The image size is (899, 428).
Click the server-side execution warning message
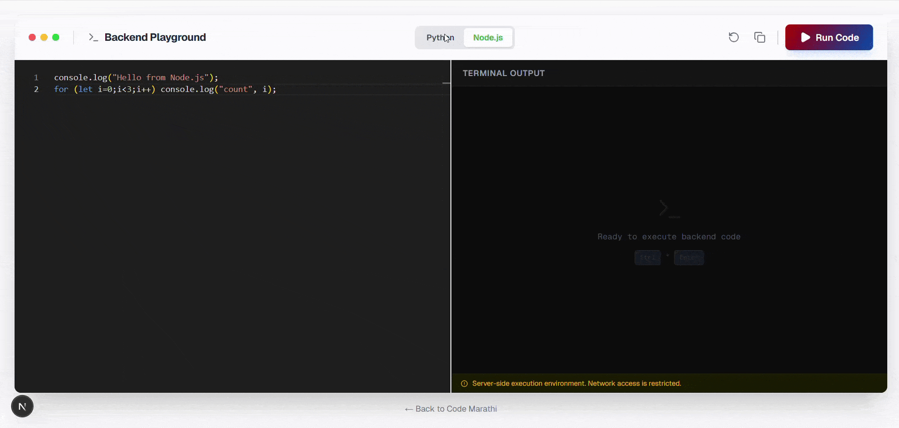click(576, 383)
